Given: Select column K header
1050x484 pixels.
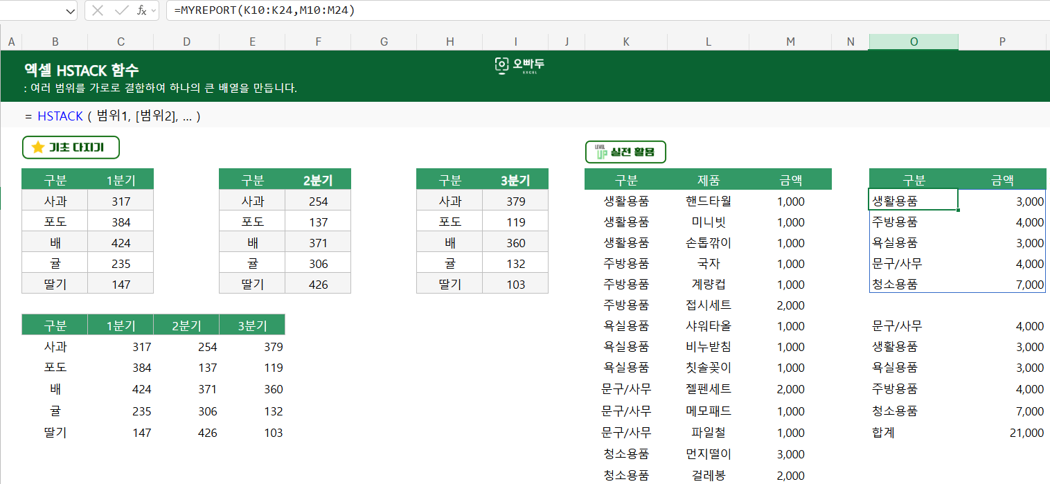Looking at the screenshot, I should tap(626, 42).
